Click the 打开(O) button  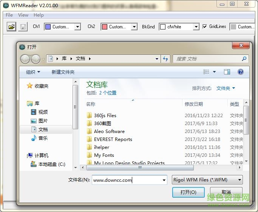(188, 192)
